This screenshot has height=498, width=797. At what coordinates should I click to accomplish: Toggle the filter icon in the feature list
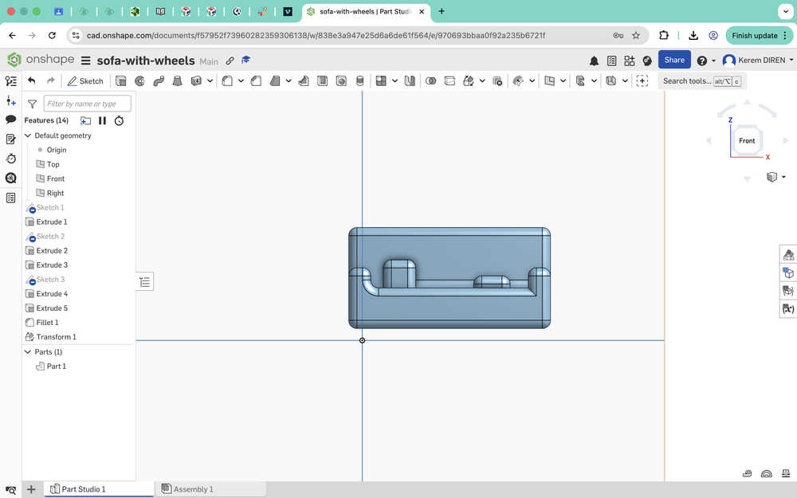[x=32, y=104]
